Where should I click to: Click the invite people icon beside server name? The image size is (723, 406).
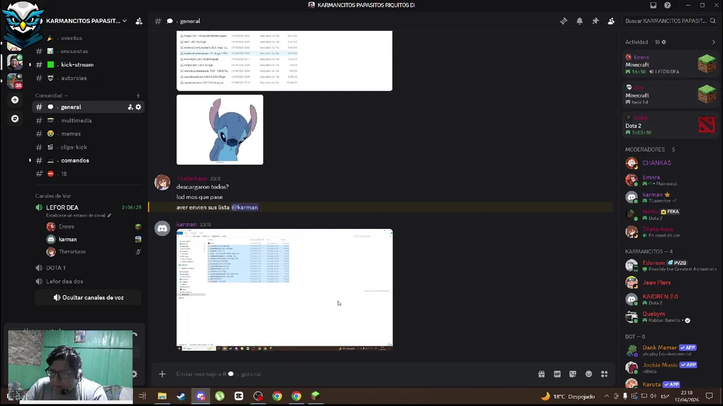click(x=139, y=21)
